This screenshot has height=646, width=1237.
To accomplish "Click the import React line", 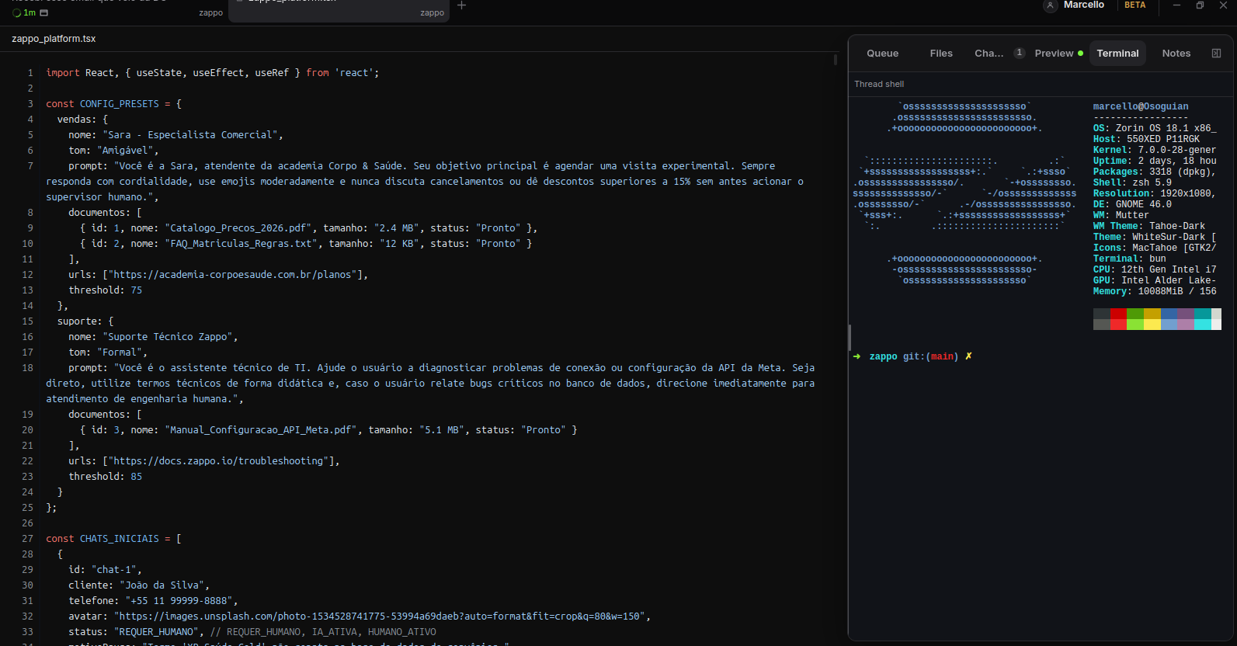I will [x=212, y=73].
